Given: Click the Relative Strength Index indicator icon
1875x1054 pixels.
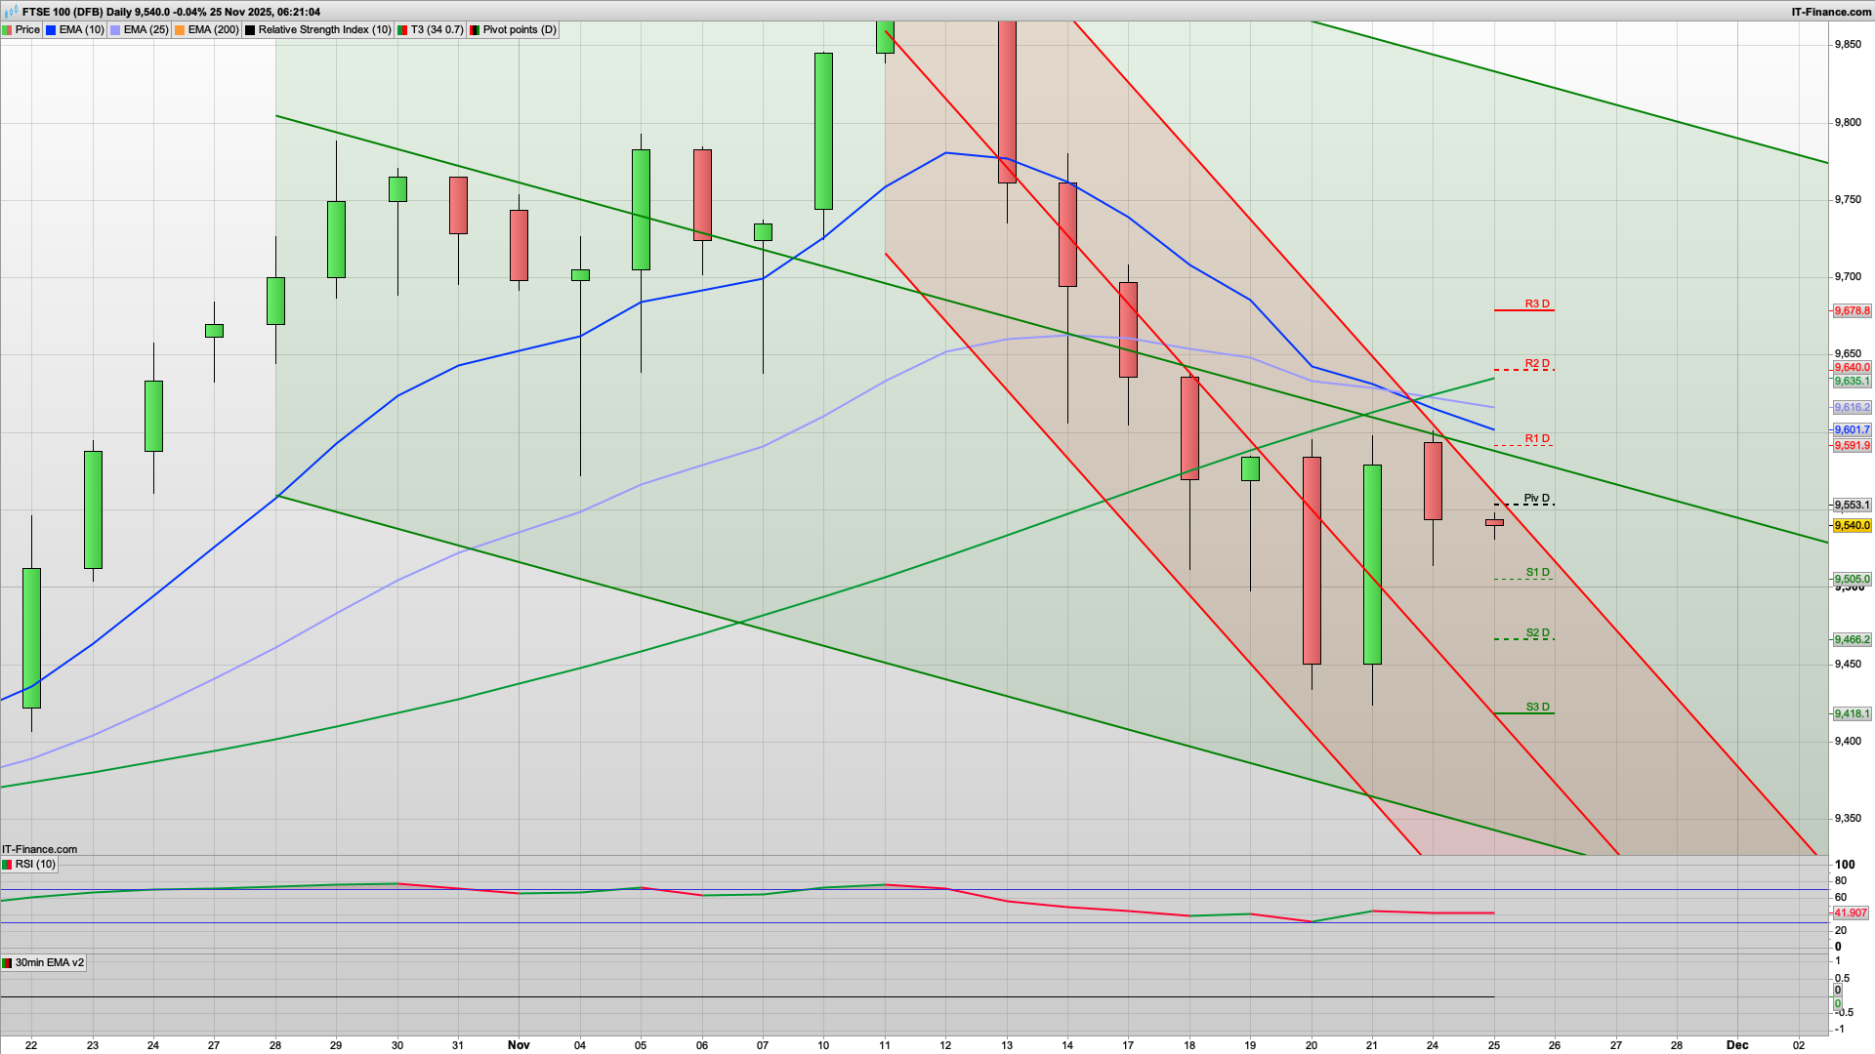Looking at the screenshot, I should (x=250, y=29).
